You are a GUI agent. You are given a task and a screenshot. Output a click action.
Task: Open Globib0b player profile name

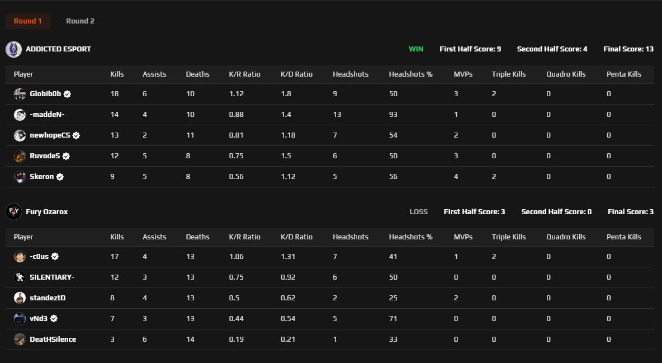click(46, 94)
